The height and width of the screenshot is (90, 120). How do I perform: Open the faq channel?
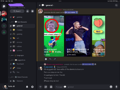[22, 72]
